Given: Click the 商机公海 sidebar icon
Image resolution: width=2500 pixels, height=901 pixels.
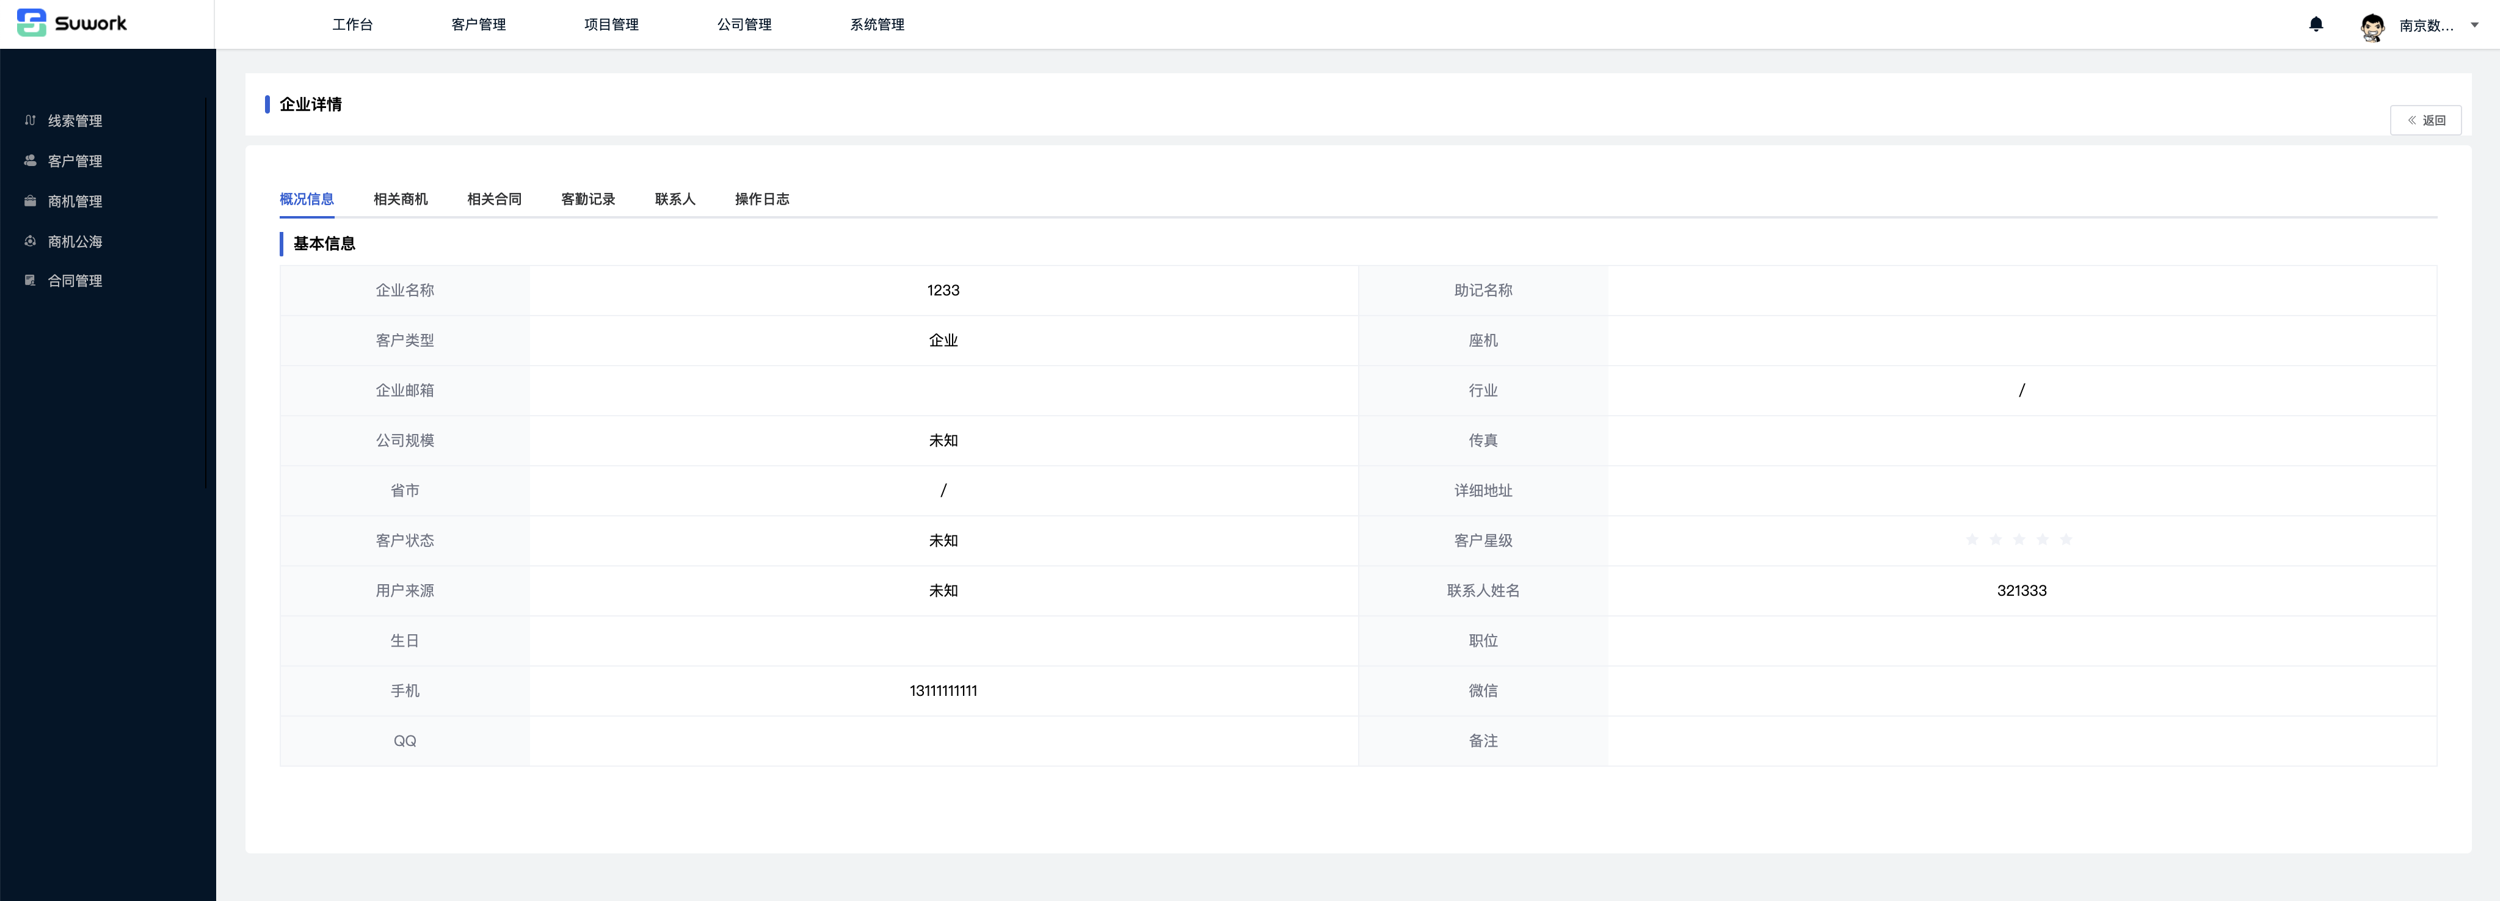Looking at the screenshot, I should (x=30, y=241).
